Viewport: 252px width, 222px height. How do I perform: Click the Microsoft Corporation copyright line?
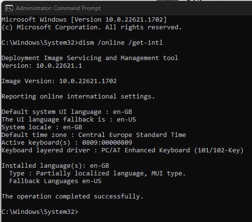pos(91,27)
